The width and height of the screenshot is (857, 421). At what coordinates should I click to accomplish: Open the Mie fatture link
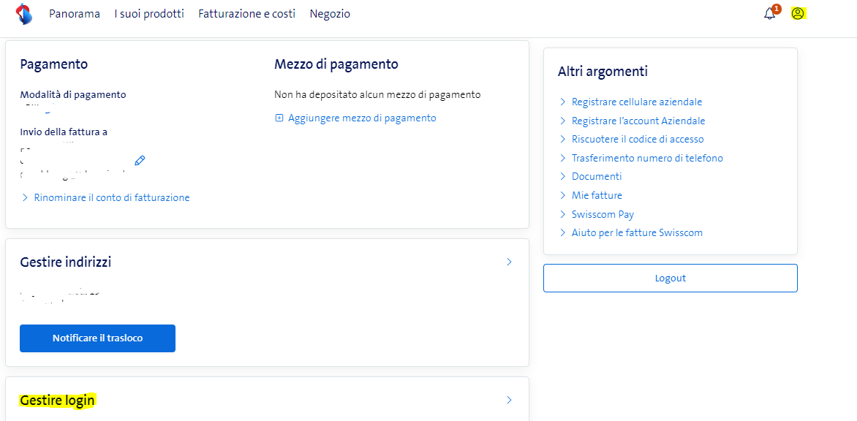click(x=597, y=195)
